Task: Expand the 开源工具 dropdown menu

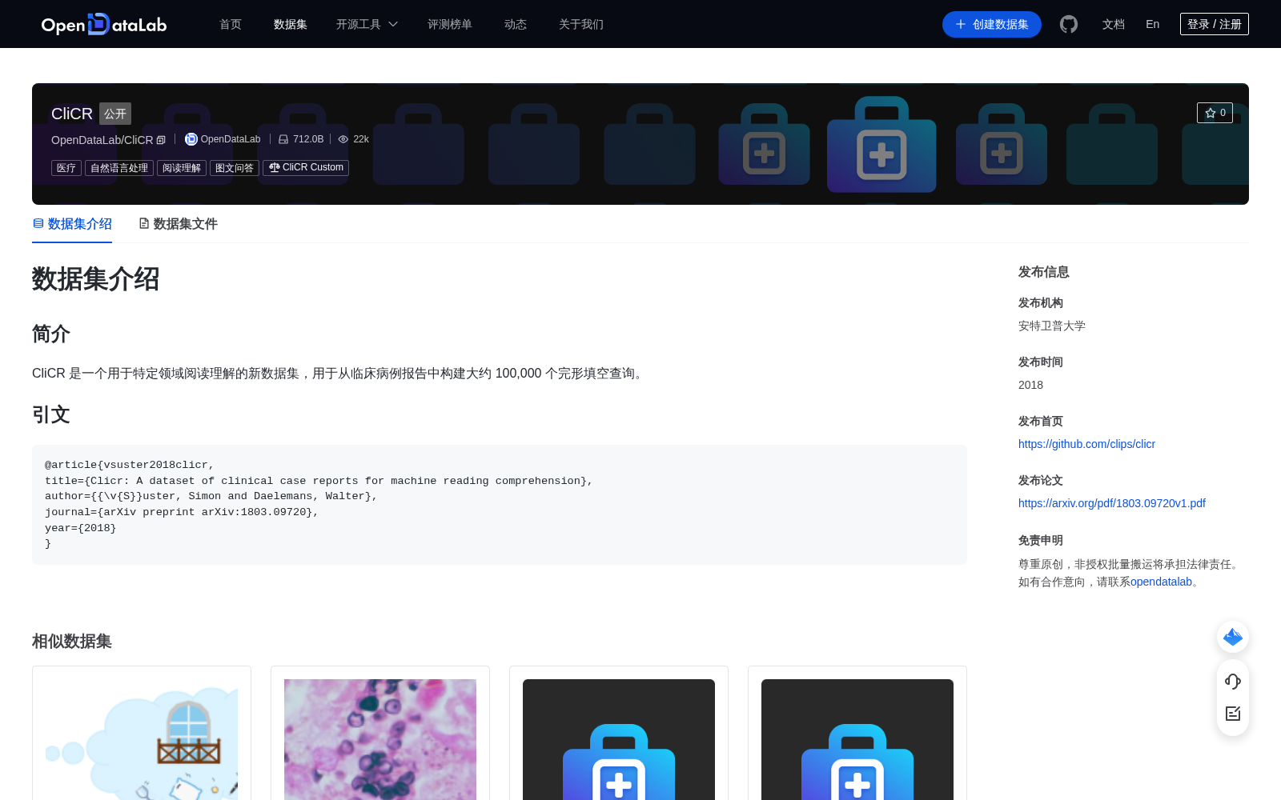Action: click(367, 24)
